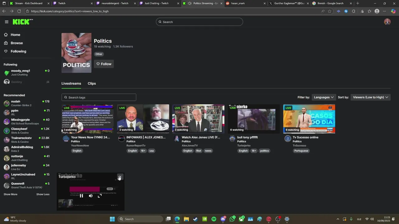Switch to Stream - Kick Dashboard tab
Viewport: 399px width, 224px height.
coord(29,3)
